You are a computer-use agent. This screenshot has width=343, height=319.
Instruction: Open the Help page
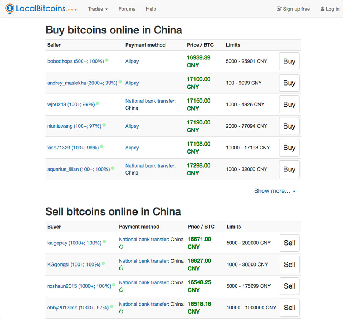tap(151, 9)
